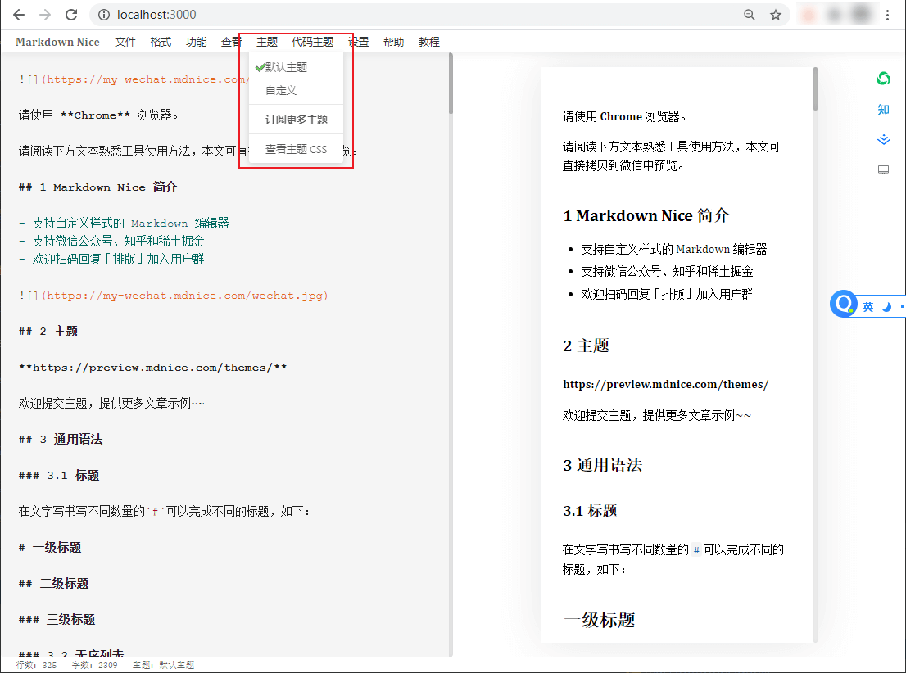Open the 格式 menu
Image resolution: width=906 pixels, height=673 pixels.
(x=161, y=42)
